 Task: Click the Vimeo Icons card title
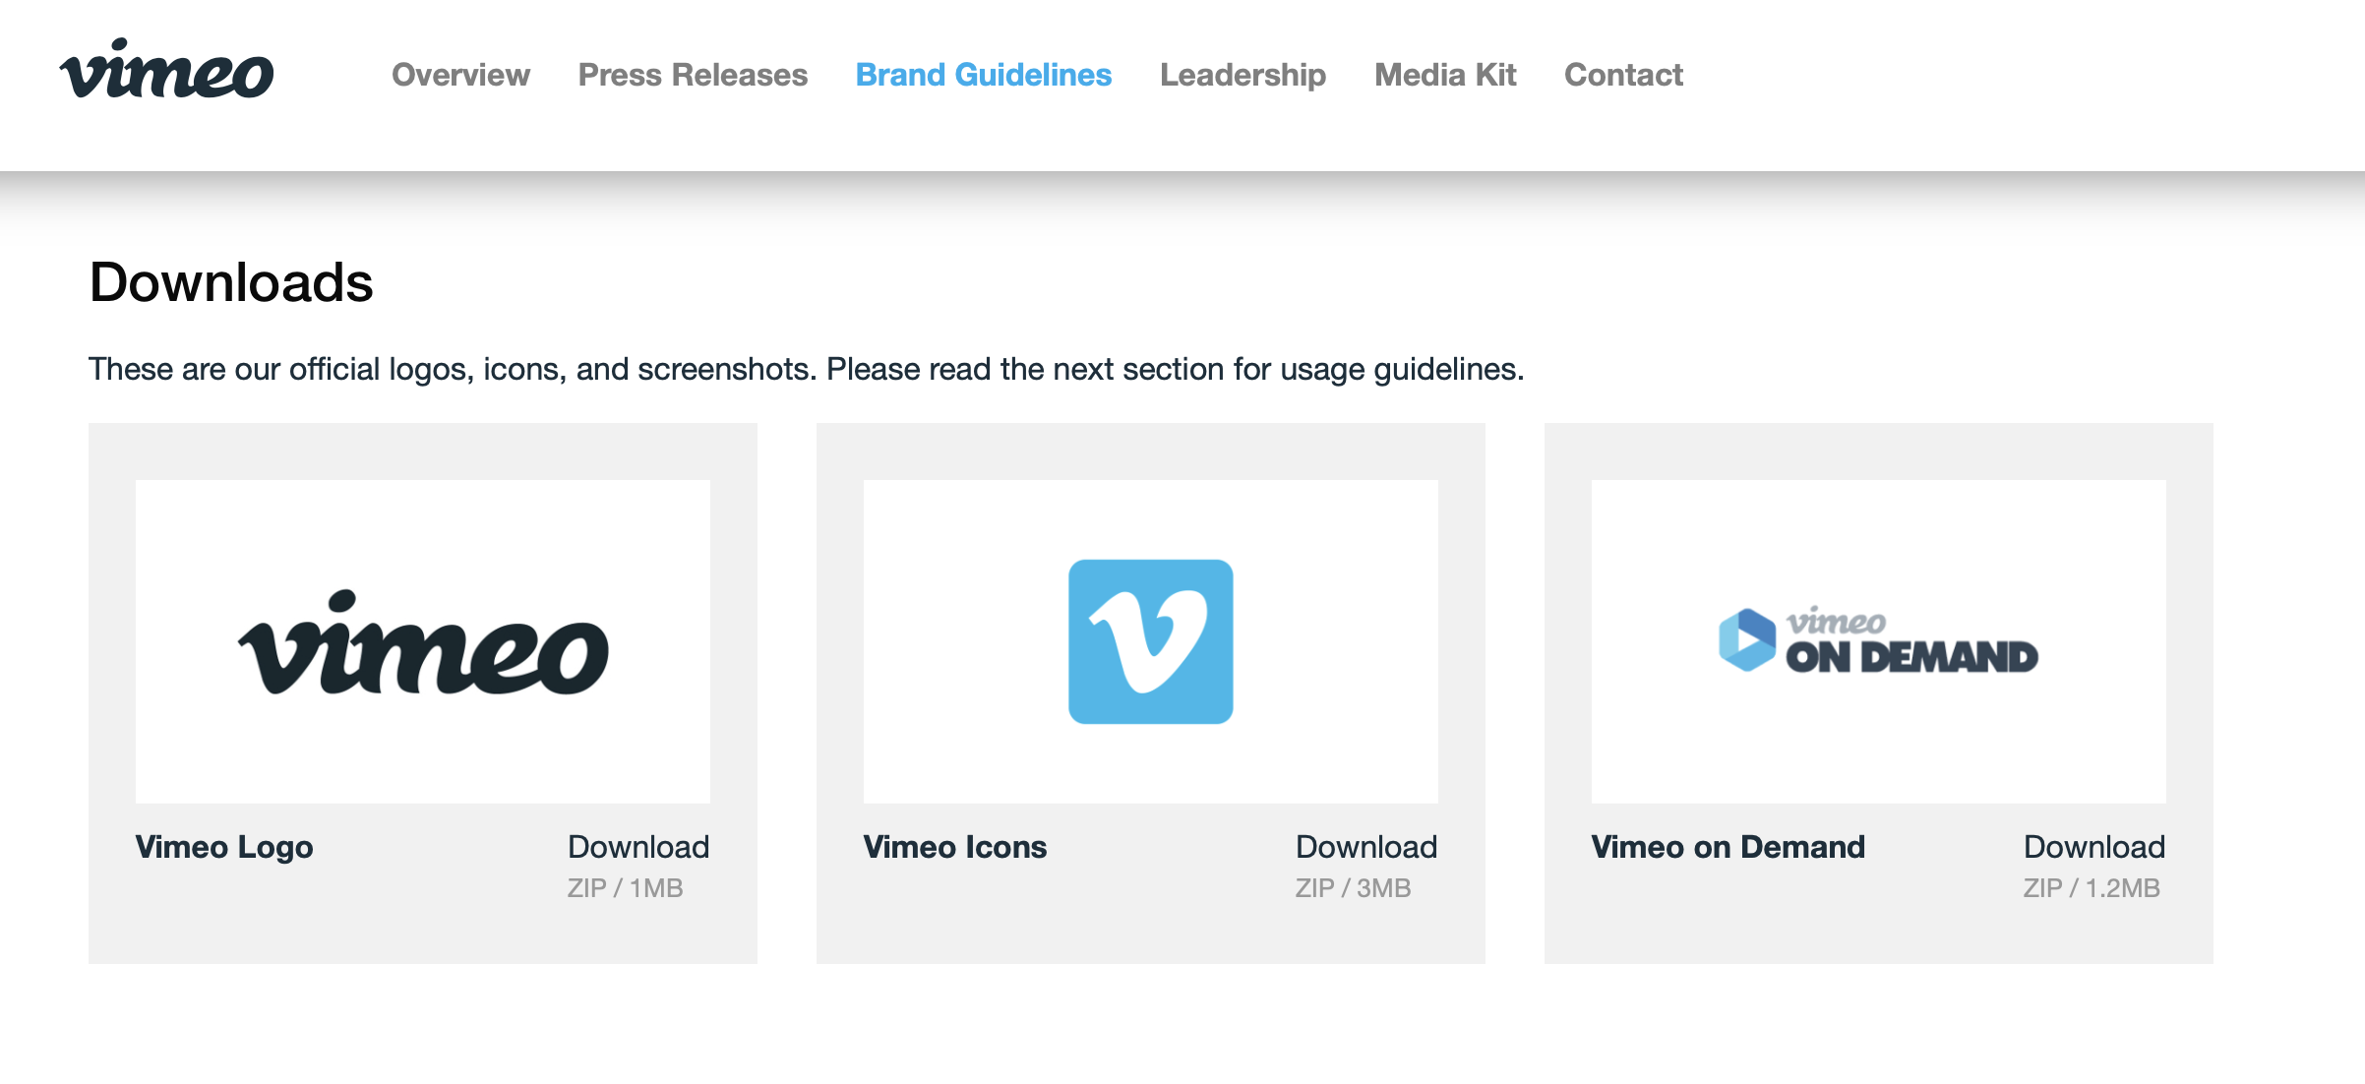coord(954,847)
